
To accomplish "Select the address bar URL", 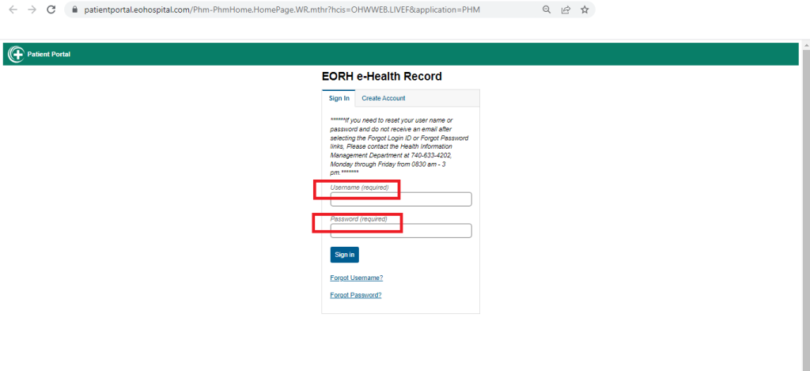I will pos(282,9).
